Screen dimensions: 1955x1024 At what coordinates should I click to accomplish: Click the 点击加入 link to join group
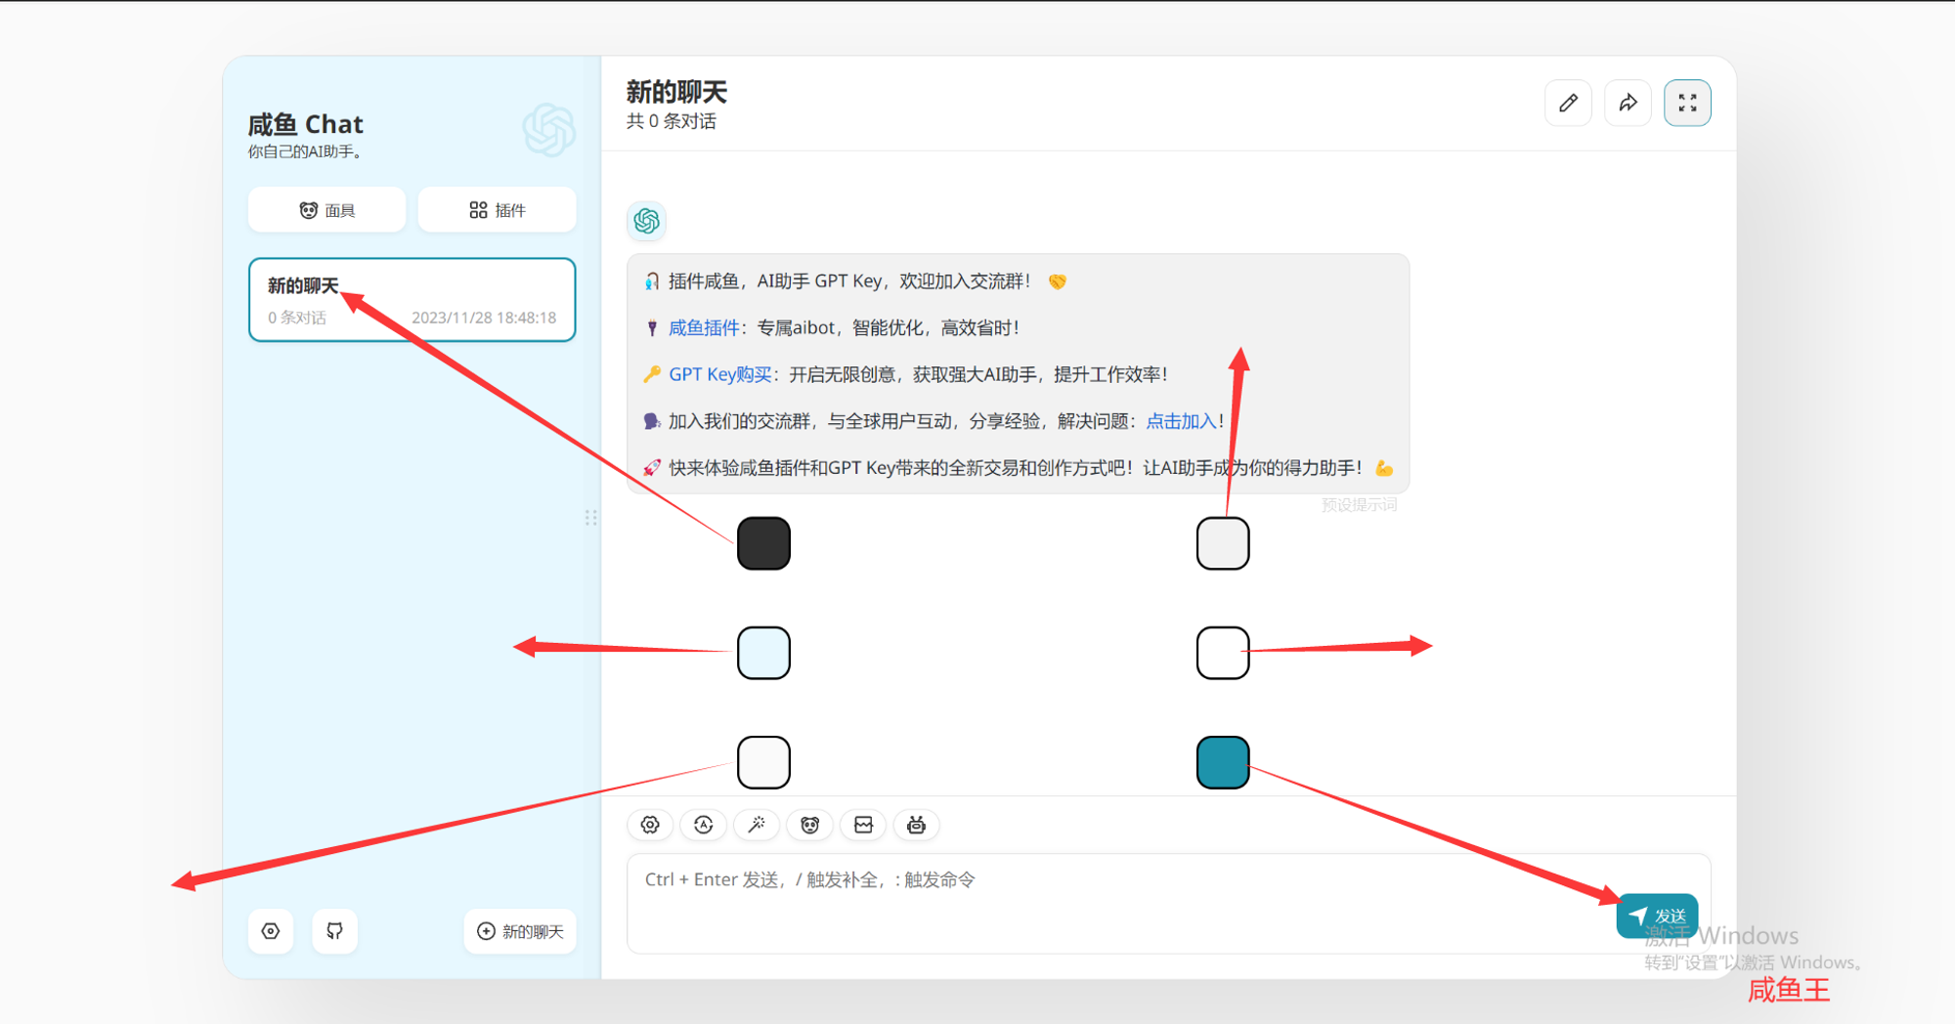coord(1180,421)
